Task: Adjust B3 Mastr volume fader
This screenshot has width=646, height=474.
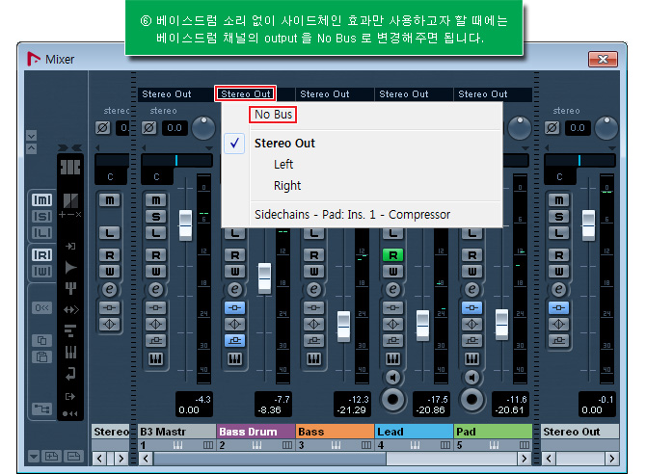Action: pos(185,225)
